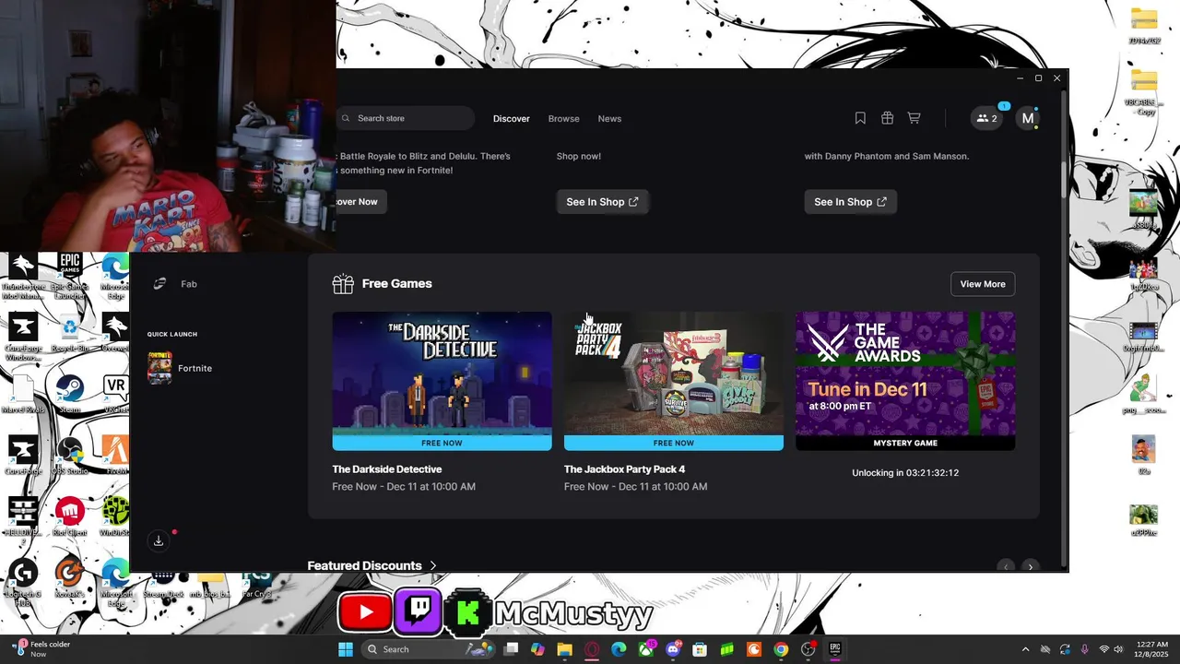Click the partially visible Discover Now button
This screenshot has height=664, width=1180.
(361, 202)
